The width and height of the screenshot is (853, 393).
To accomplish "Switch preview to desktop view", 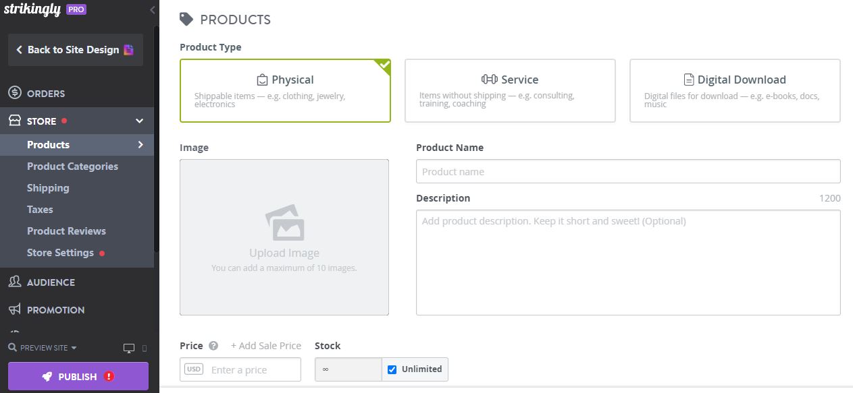I will pyautogui.click(x=128, y=347).
